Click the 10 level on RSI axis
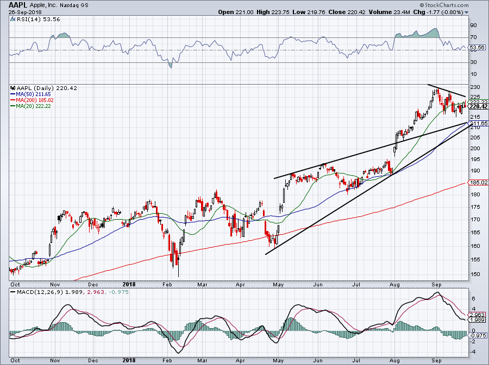The height and width of the screenshot is (365, 489). click(473, 74)
